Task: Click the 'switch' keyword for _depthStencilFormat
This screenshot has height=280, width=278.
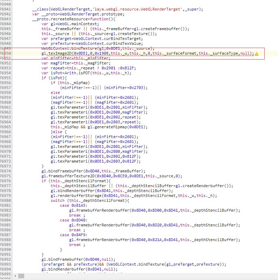Action: [x=57, y=200]
